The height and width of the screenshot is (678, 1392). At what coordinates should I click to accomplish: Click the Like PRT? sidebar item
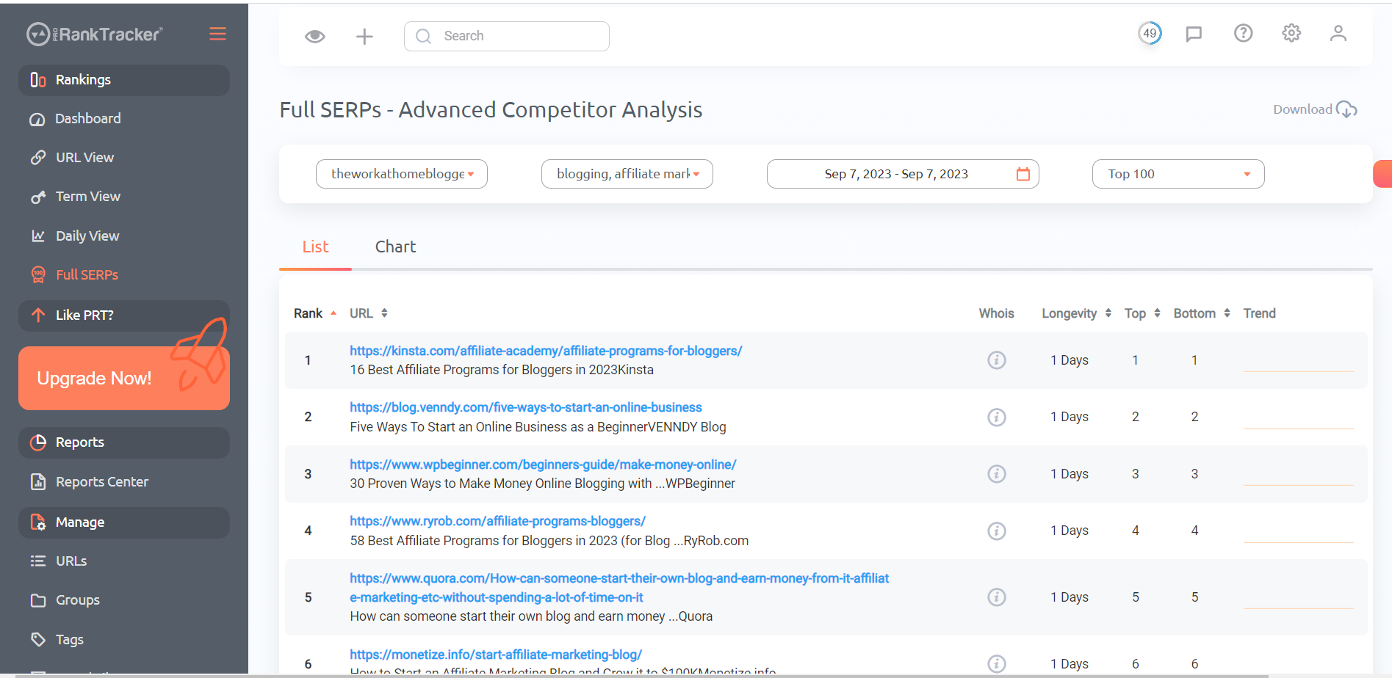(x=124, y=316)
